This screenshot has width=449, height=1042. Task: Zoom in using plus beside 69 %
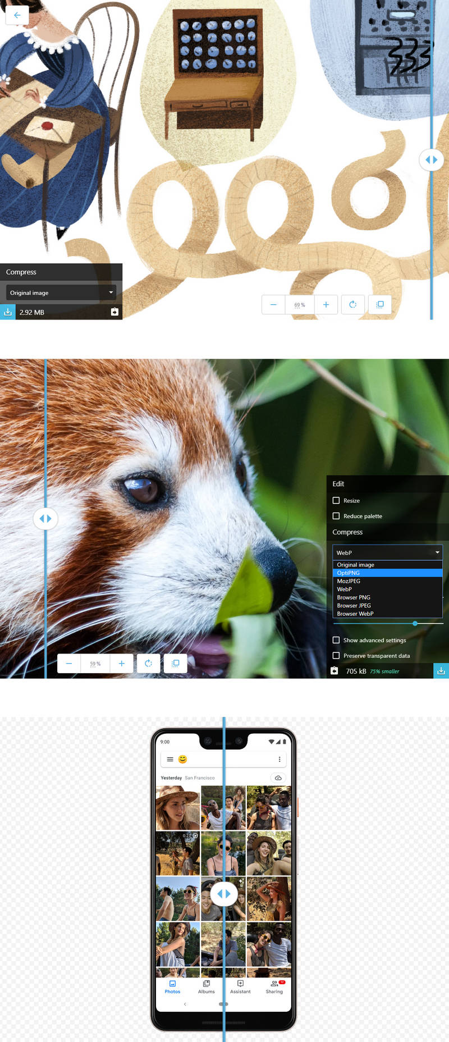[x=326, y=305]
